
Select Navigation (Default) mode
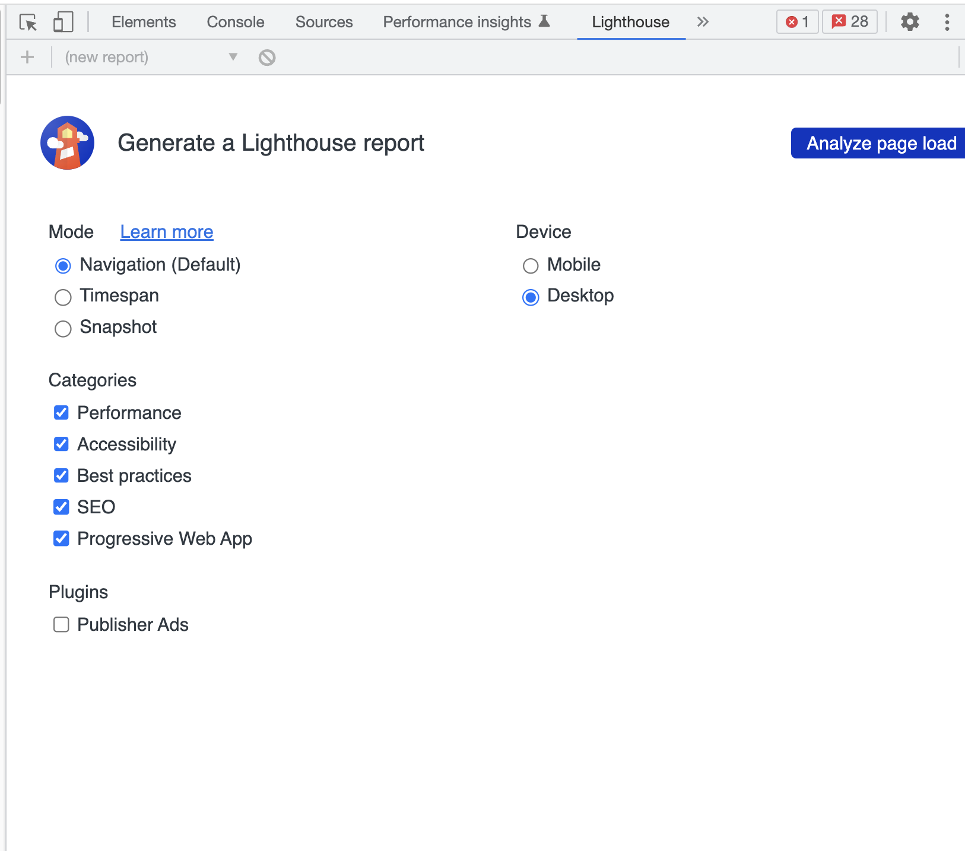tap(63, 265)
